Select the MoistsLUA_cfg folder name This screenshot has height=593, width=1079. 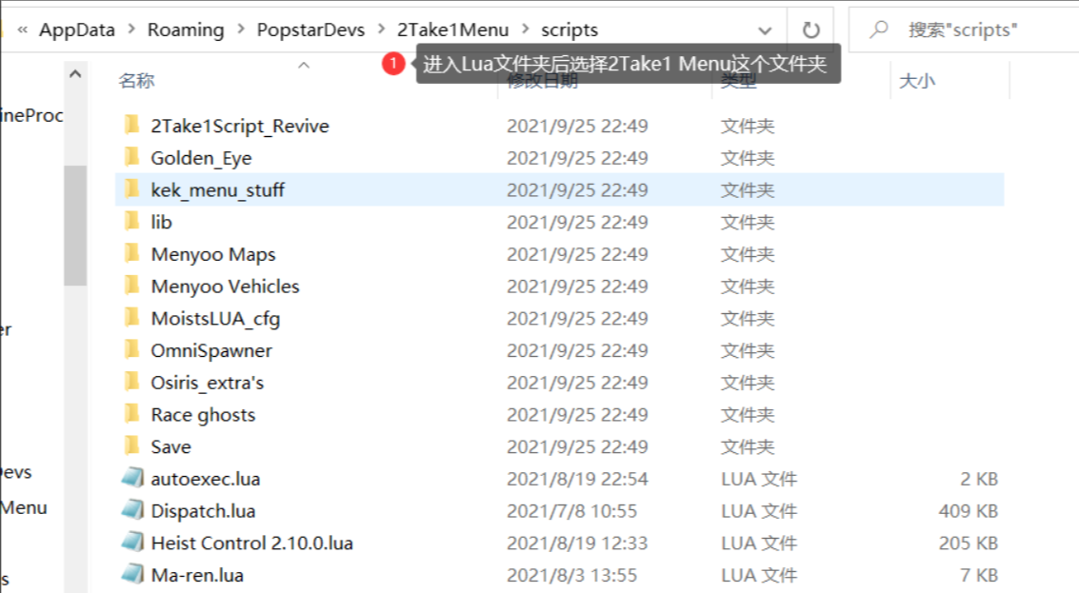tap(215, 319)
